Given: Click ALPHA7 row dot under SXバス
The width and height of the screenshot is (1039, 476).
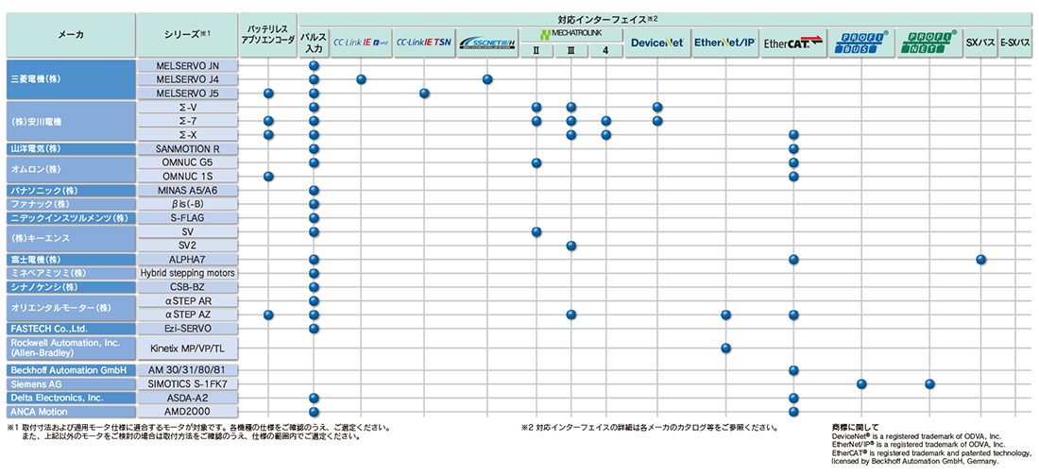Looking at the screenshot, I should [980, 259].
